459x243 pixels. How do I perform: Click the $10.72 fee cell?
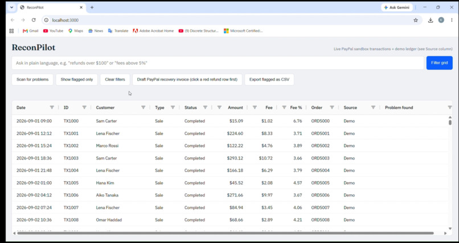click(x=265, y=158)
